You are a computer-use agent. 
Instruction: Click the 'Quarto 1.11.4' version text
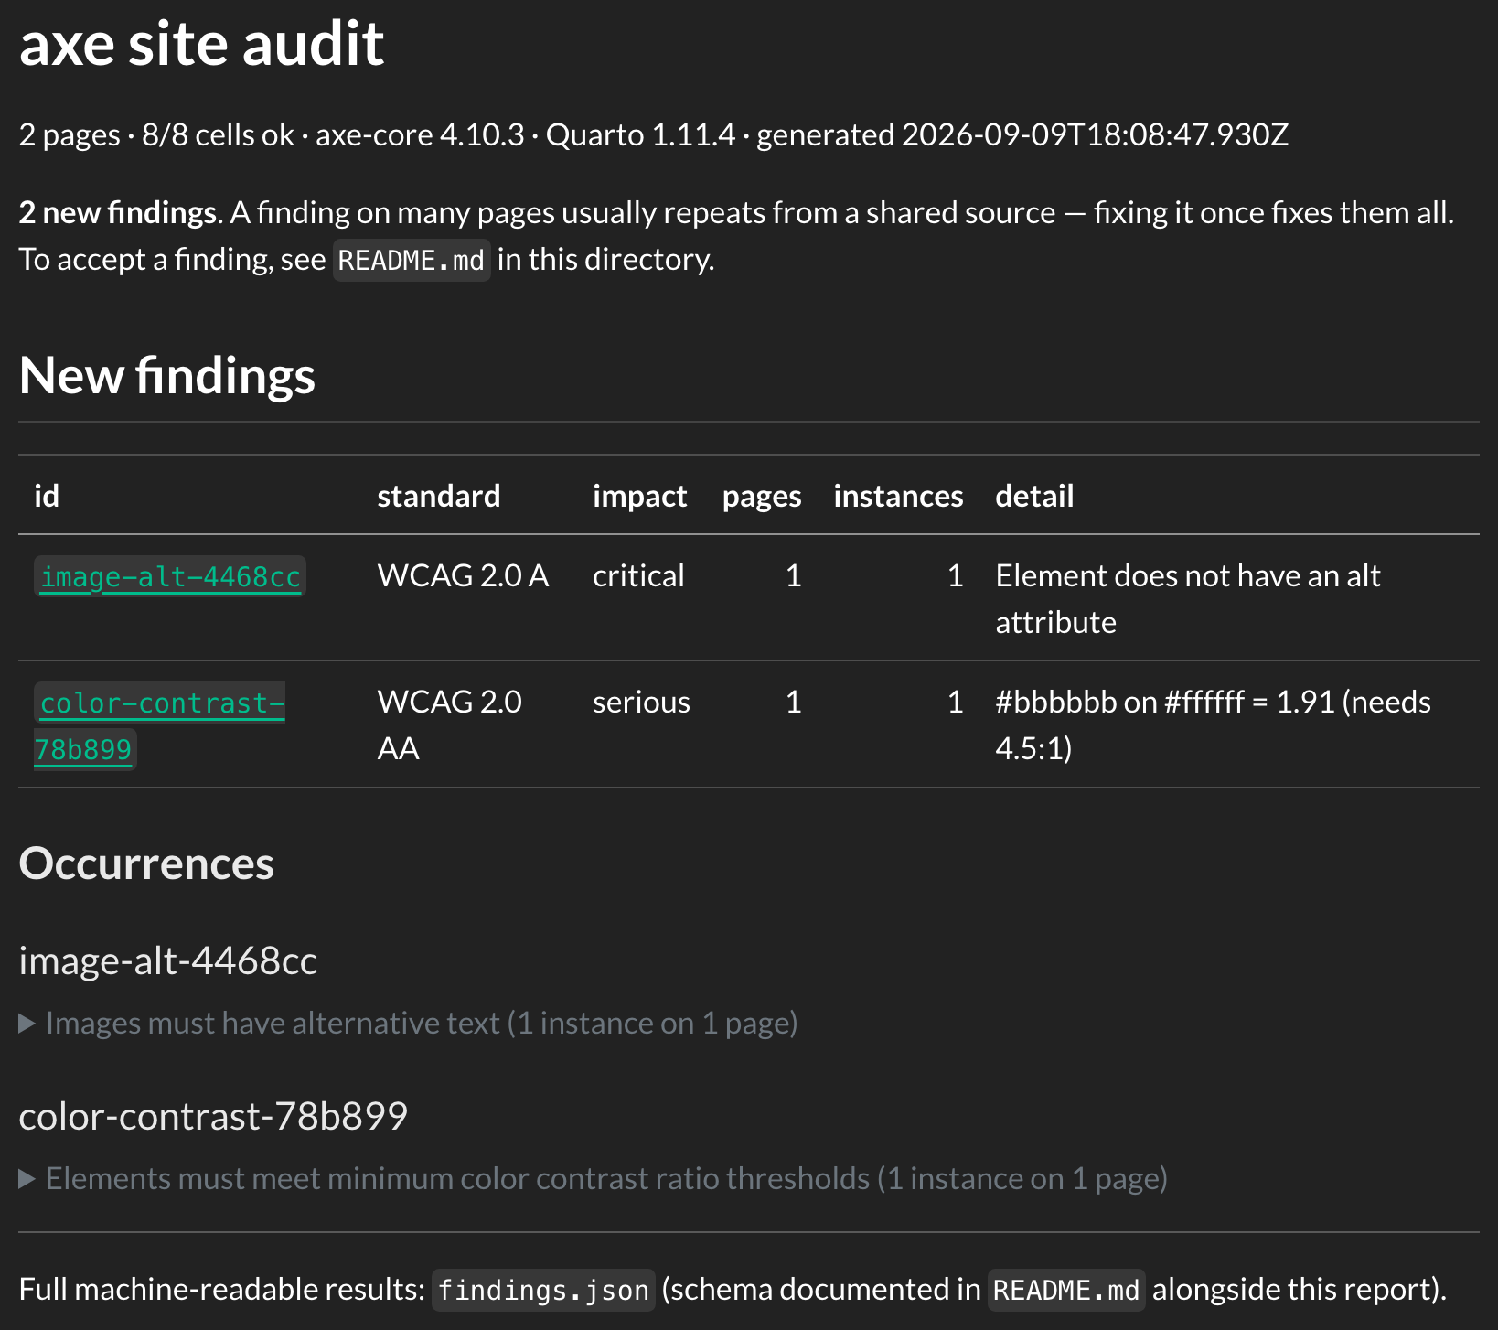tap(640, 135)
